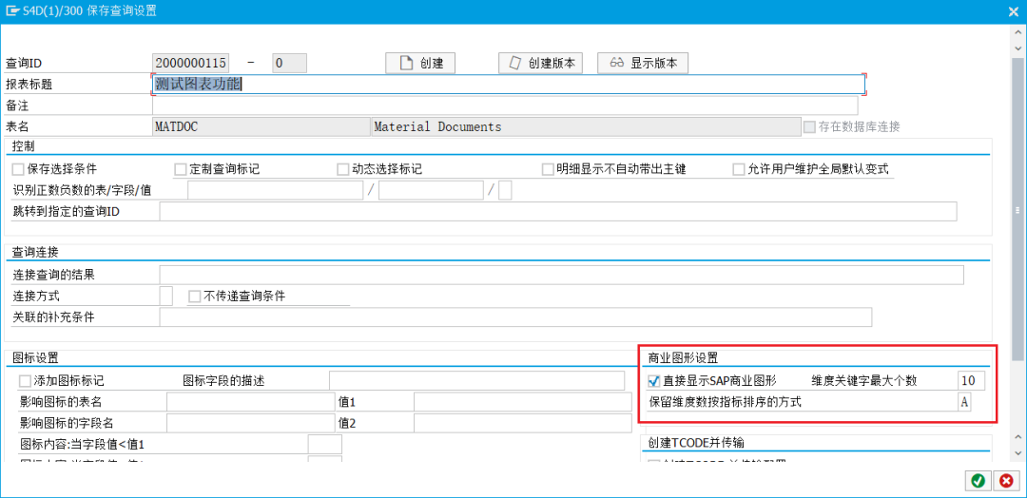Toggle 定制查询标记 checkbox

180,169
